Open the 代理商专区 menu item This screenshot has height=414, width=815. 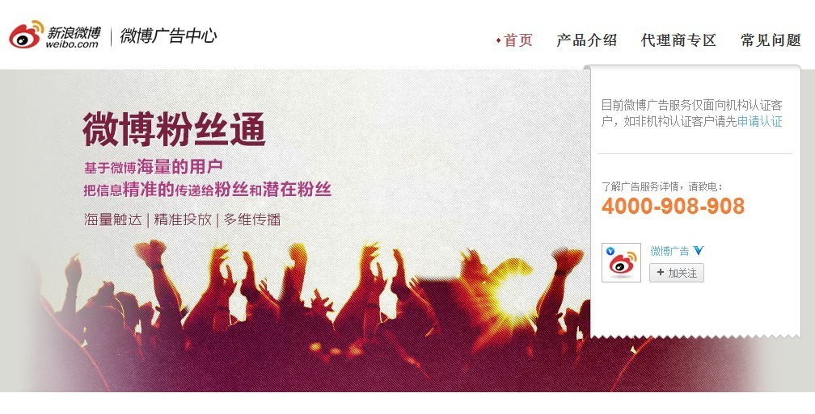[678, 40]
